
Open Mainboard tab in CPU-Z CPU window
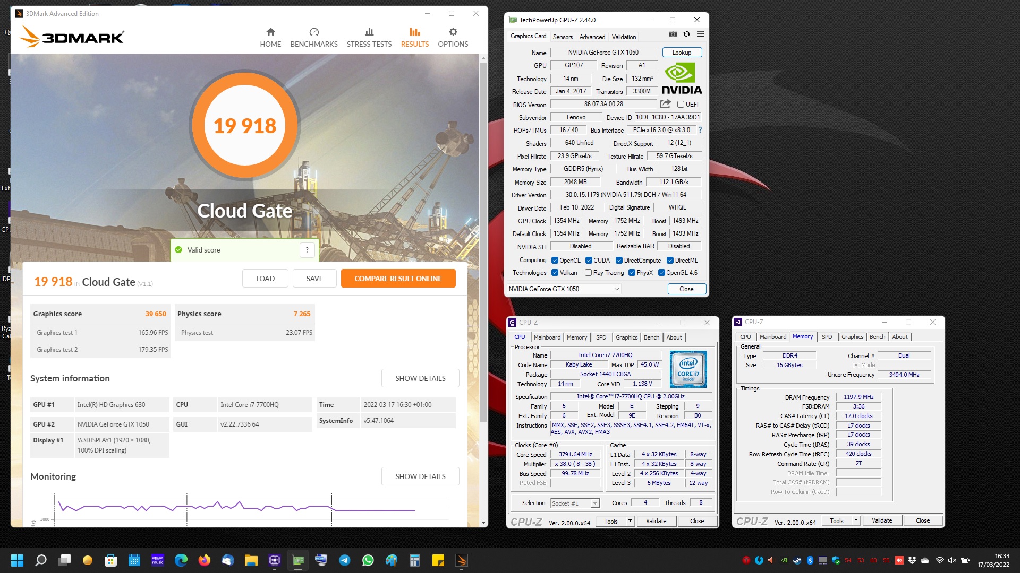[x=547, y=337]
